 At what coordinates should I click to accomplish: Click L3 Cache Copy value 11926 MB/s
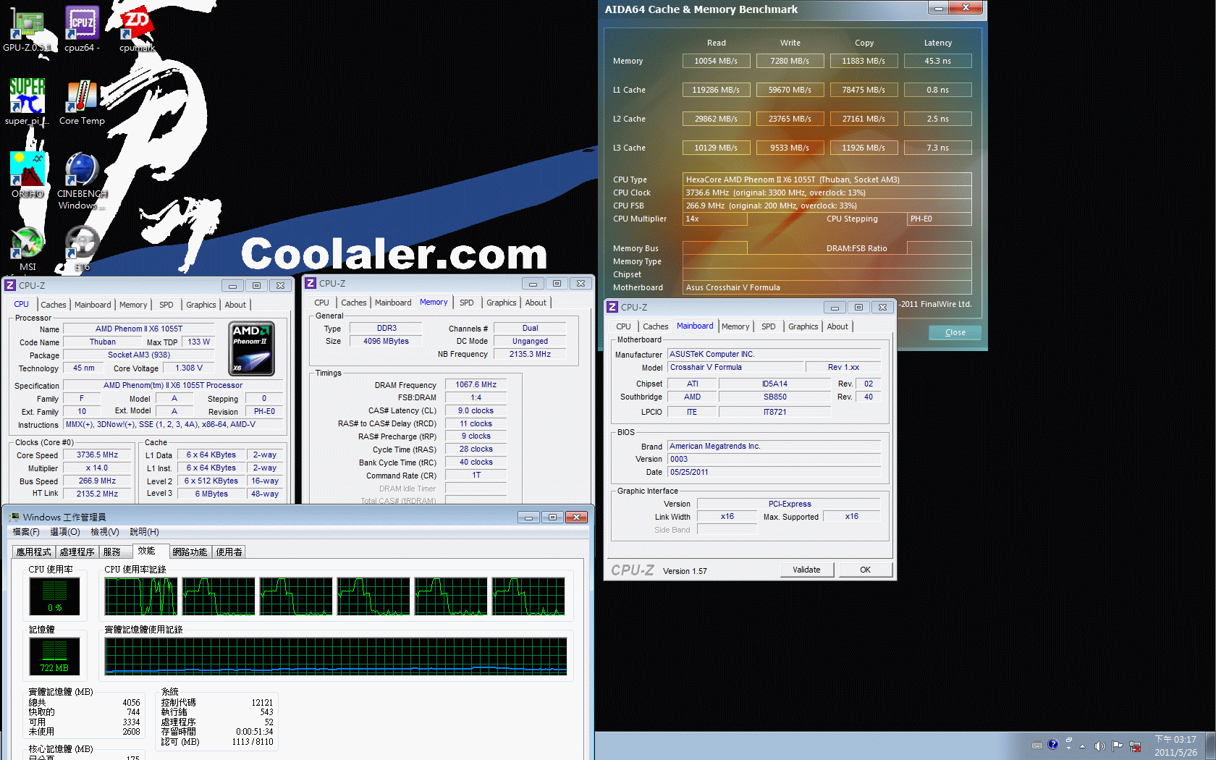(864, 148)
